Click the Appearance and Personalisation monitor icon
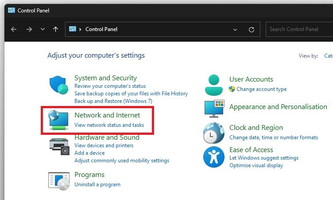Screen dimensions: 333x200 (214, 109)
